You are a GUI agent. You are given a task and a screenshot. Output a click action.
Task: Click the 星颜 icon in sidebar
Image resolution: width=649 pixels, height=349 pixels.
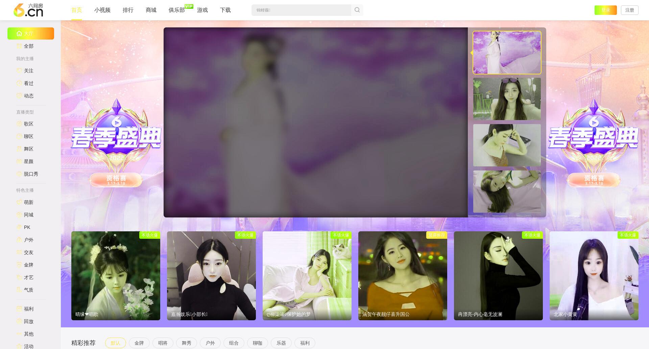19,161
